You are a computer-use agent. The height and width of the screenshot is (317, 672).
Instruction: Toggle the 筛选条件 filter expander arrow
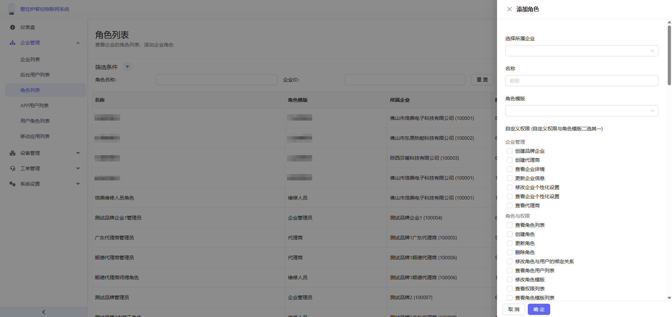[x=127, y=67]
